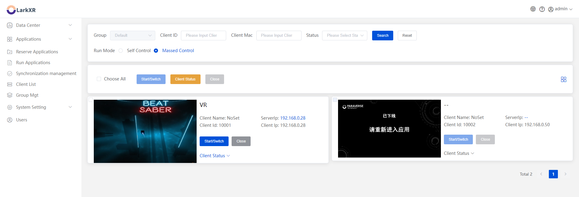Open Run Applications menu item
Image resolution: width=579 pixels, height=197 pixels.
pos(33,63)
